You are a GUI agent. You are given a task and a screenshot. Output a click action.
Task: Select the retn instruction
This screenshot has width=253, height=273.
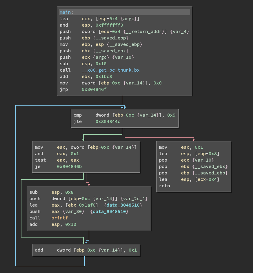164,186
